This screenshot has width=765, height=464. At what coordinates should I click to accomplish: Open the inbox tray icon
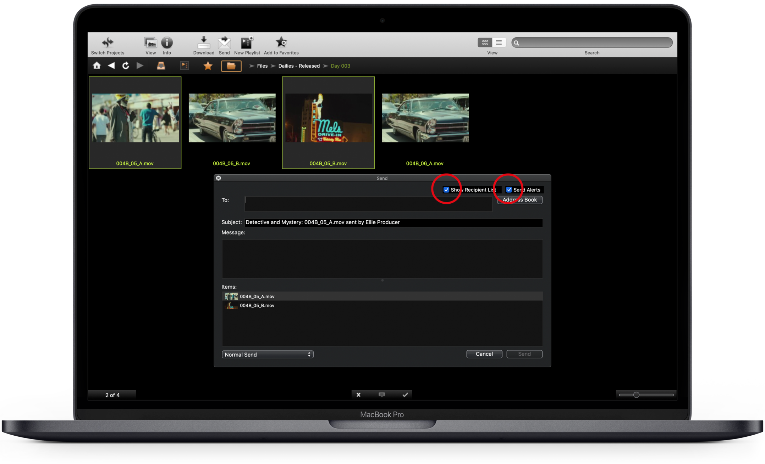[x=161, y=66]
